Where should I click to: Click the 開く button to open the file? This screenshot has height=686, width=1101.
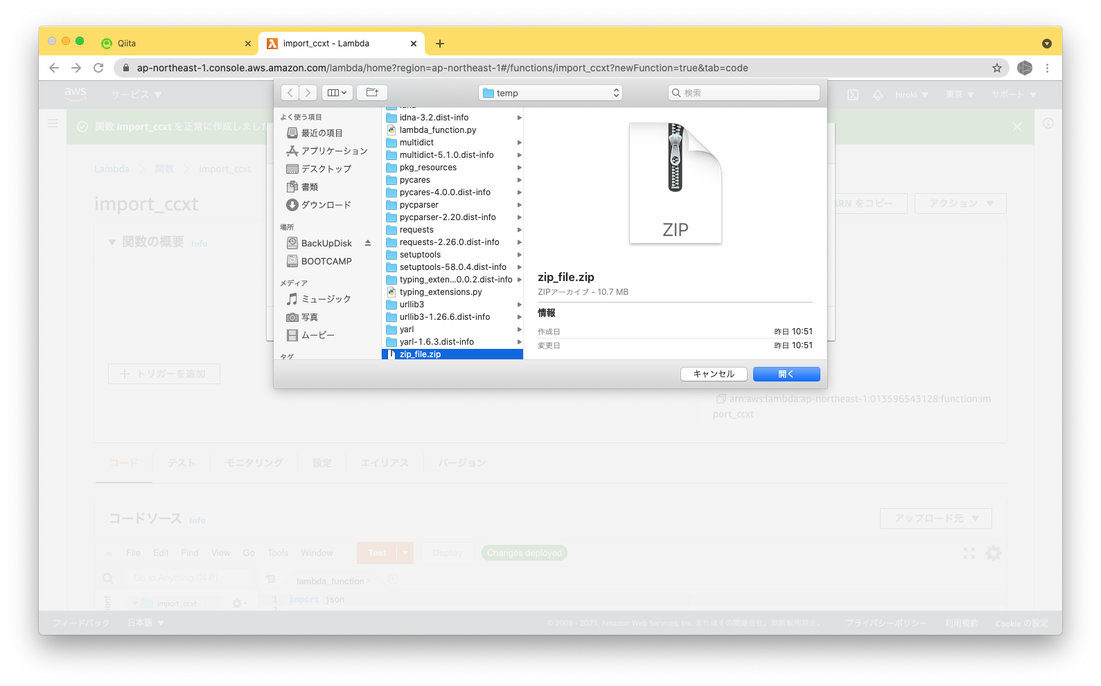[x=786, y=374]
